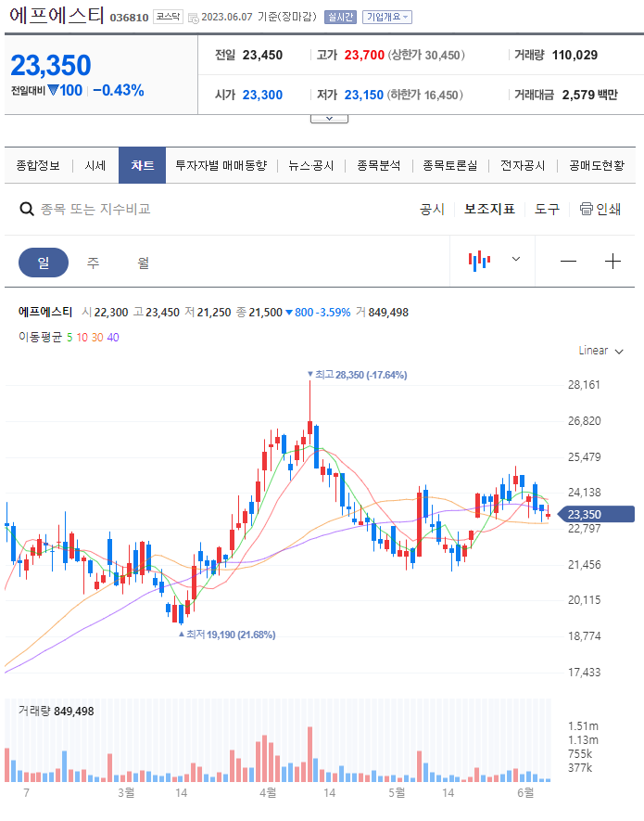This screenshot has height=821, width=644.
Task: Select the 월 monthly period
Action: click(144, 263)
